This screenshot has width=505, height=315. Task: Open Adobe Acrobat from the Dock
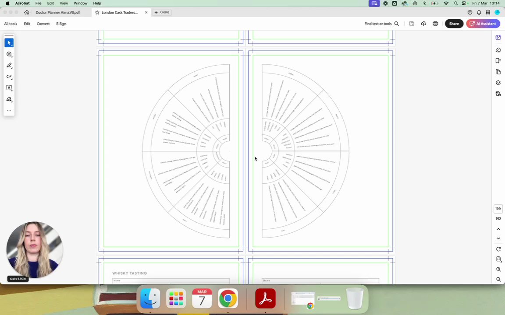click(265, 299)
